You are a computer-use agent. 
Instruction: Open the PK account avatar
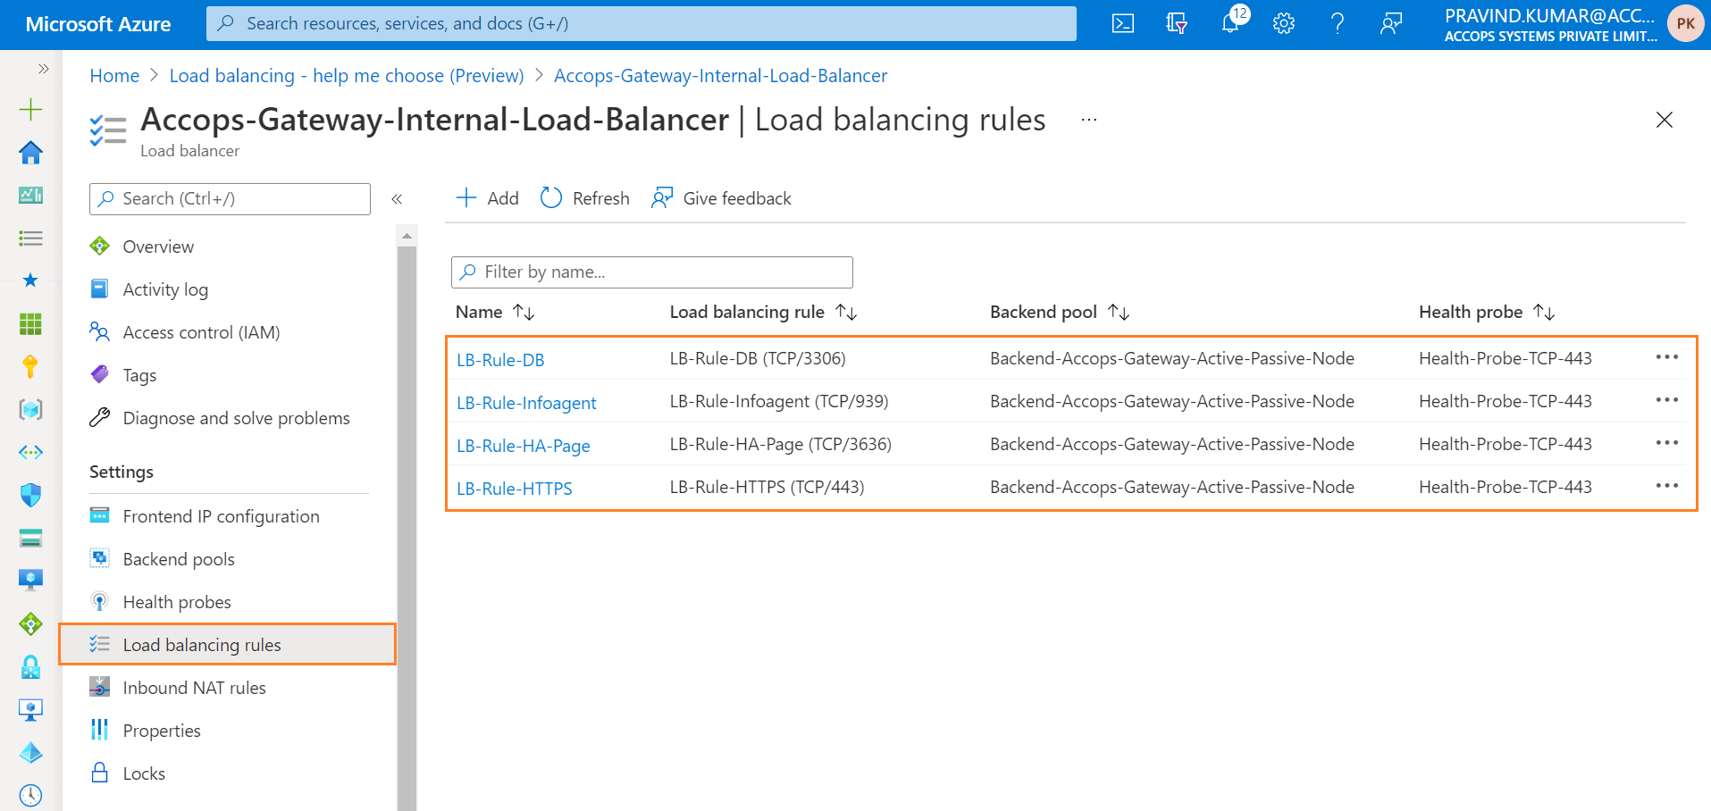pos(1686,24)
